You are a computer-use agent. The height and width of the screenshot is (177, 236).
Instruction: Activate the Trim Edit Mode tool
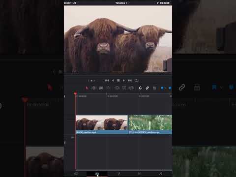pos(94,88)
